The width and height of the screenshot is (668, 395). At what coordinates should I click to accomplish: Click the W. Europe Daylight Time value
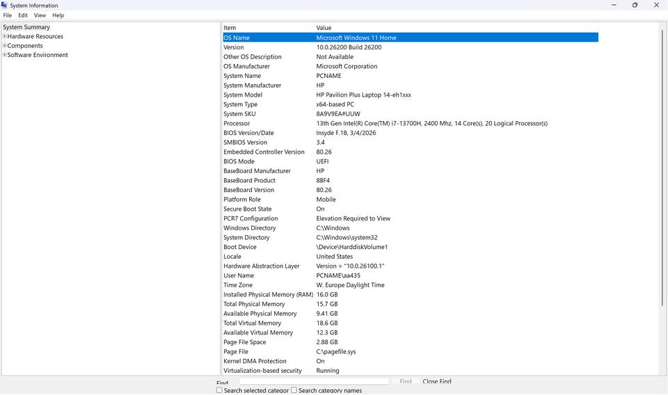click(x=350, y=285)
